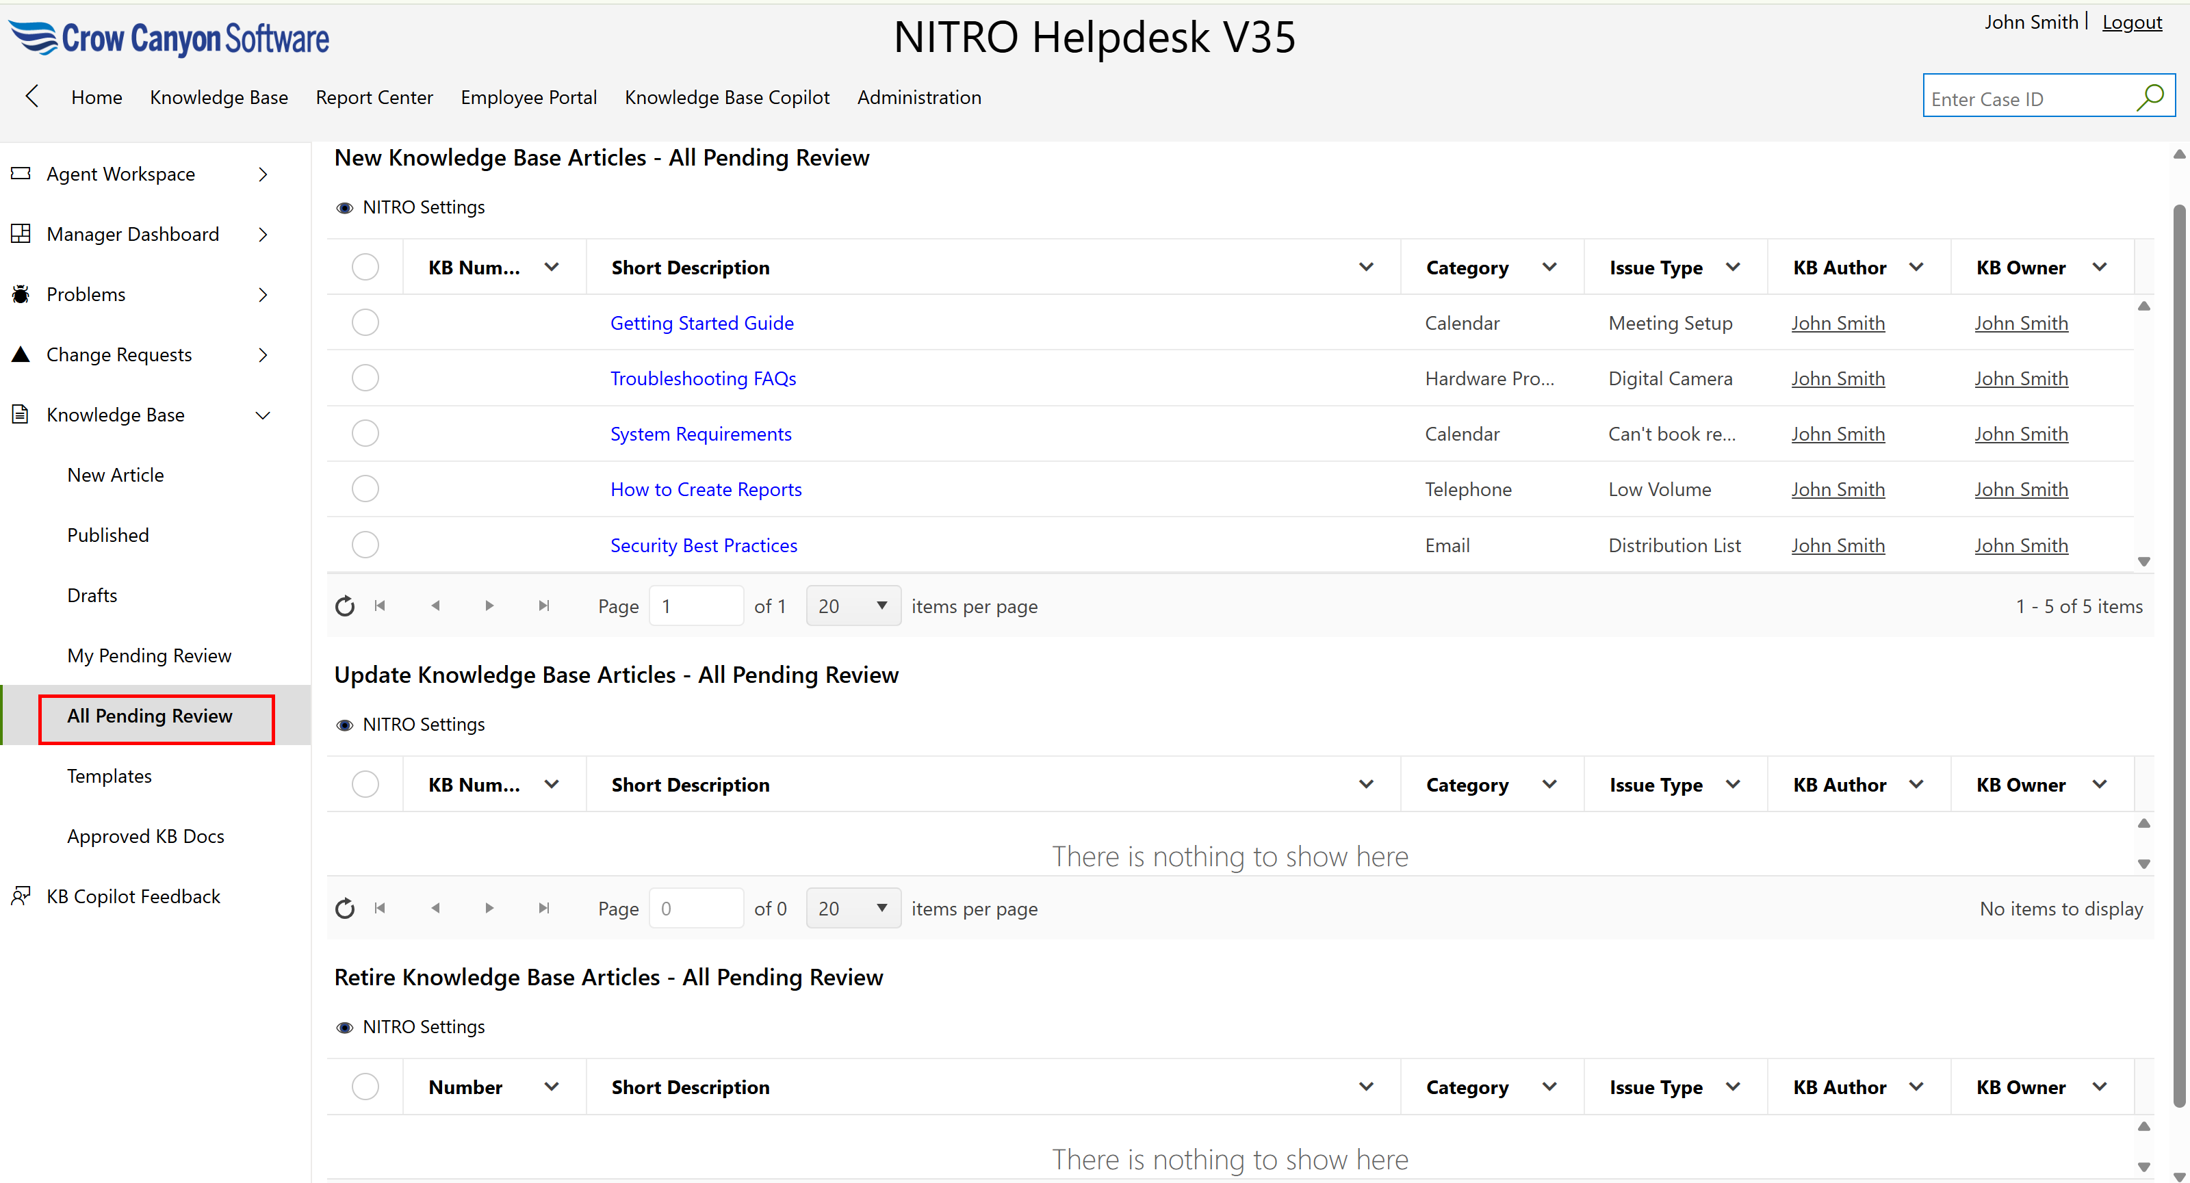Click the Problems bug icon

(x=21, y=294)
